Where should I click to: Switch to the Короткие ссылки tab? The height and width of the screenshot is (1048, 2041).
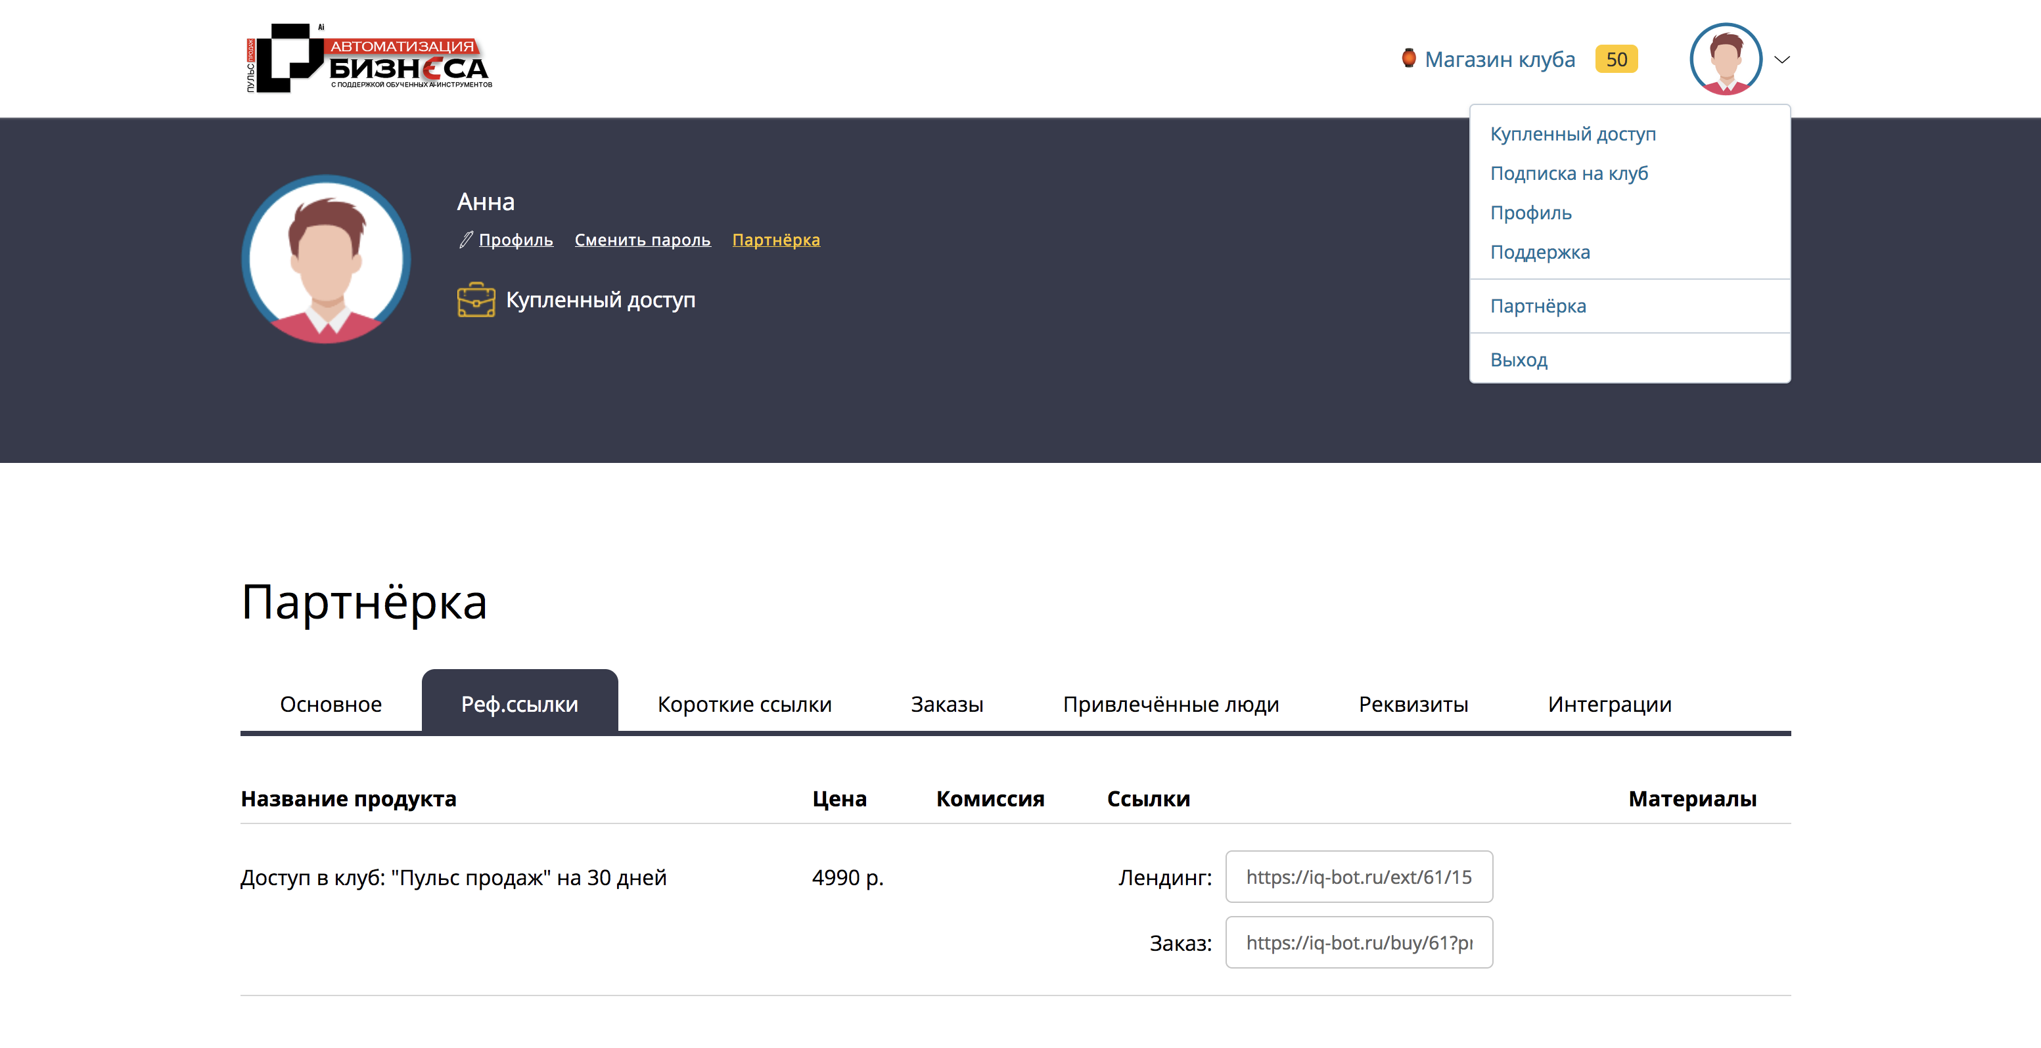744,704
